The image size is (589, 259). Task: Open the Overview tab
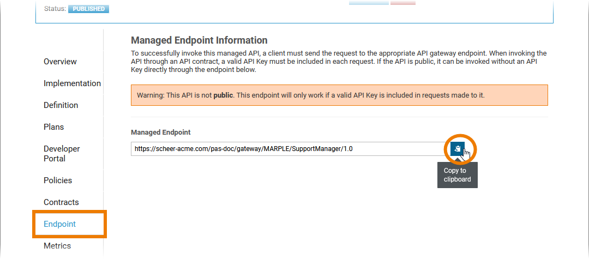(60, 62)
